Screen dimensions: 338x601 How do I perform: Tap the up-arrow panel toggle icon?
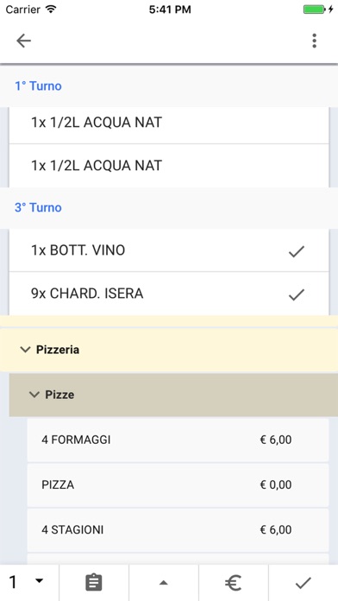164,583
